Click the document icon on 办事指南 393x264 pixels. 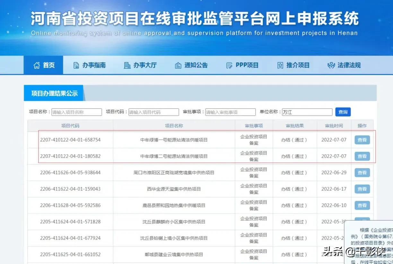click(76, 65)
